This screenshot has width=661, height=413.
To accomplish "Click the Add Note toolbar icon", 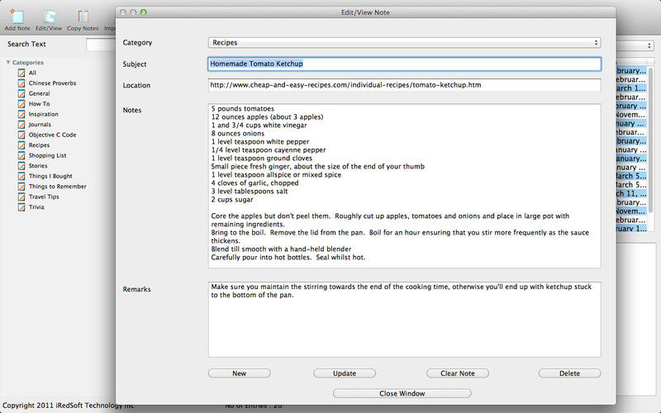I will click(x=17, y=17).
